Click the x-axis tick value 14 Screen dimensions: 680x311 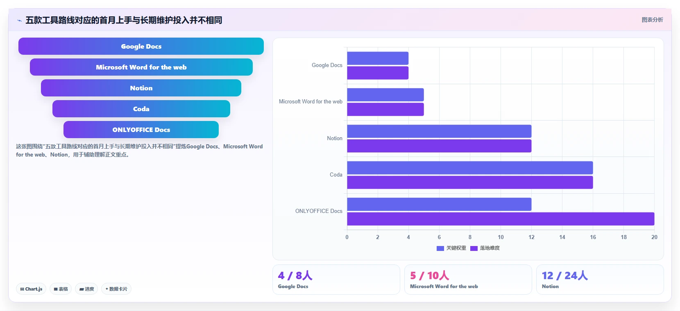562,237
